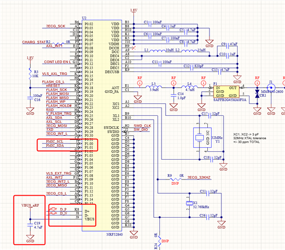Select capacitor C56 12pF symbol

tap(207, 217)
